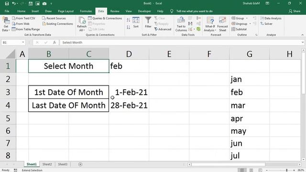Viewport: 306px width, 172px height.
Task: Open Ungroup dropdown arrow
Action: coord(250,23)
